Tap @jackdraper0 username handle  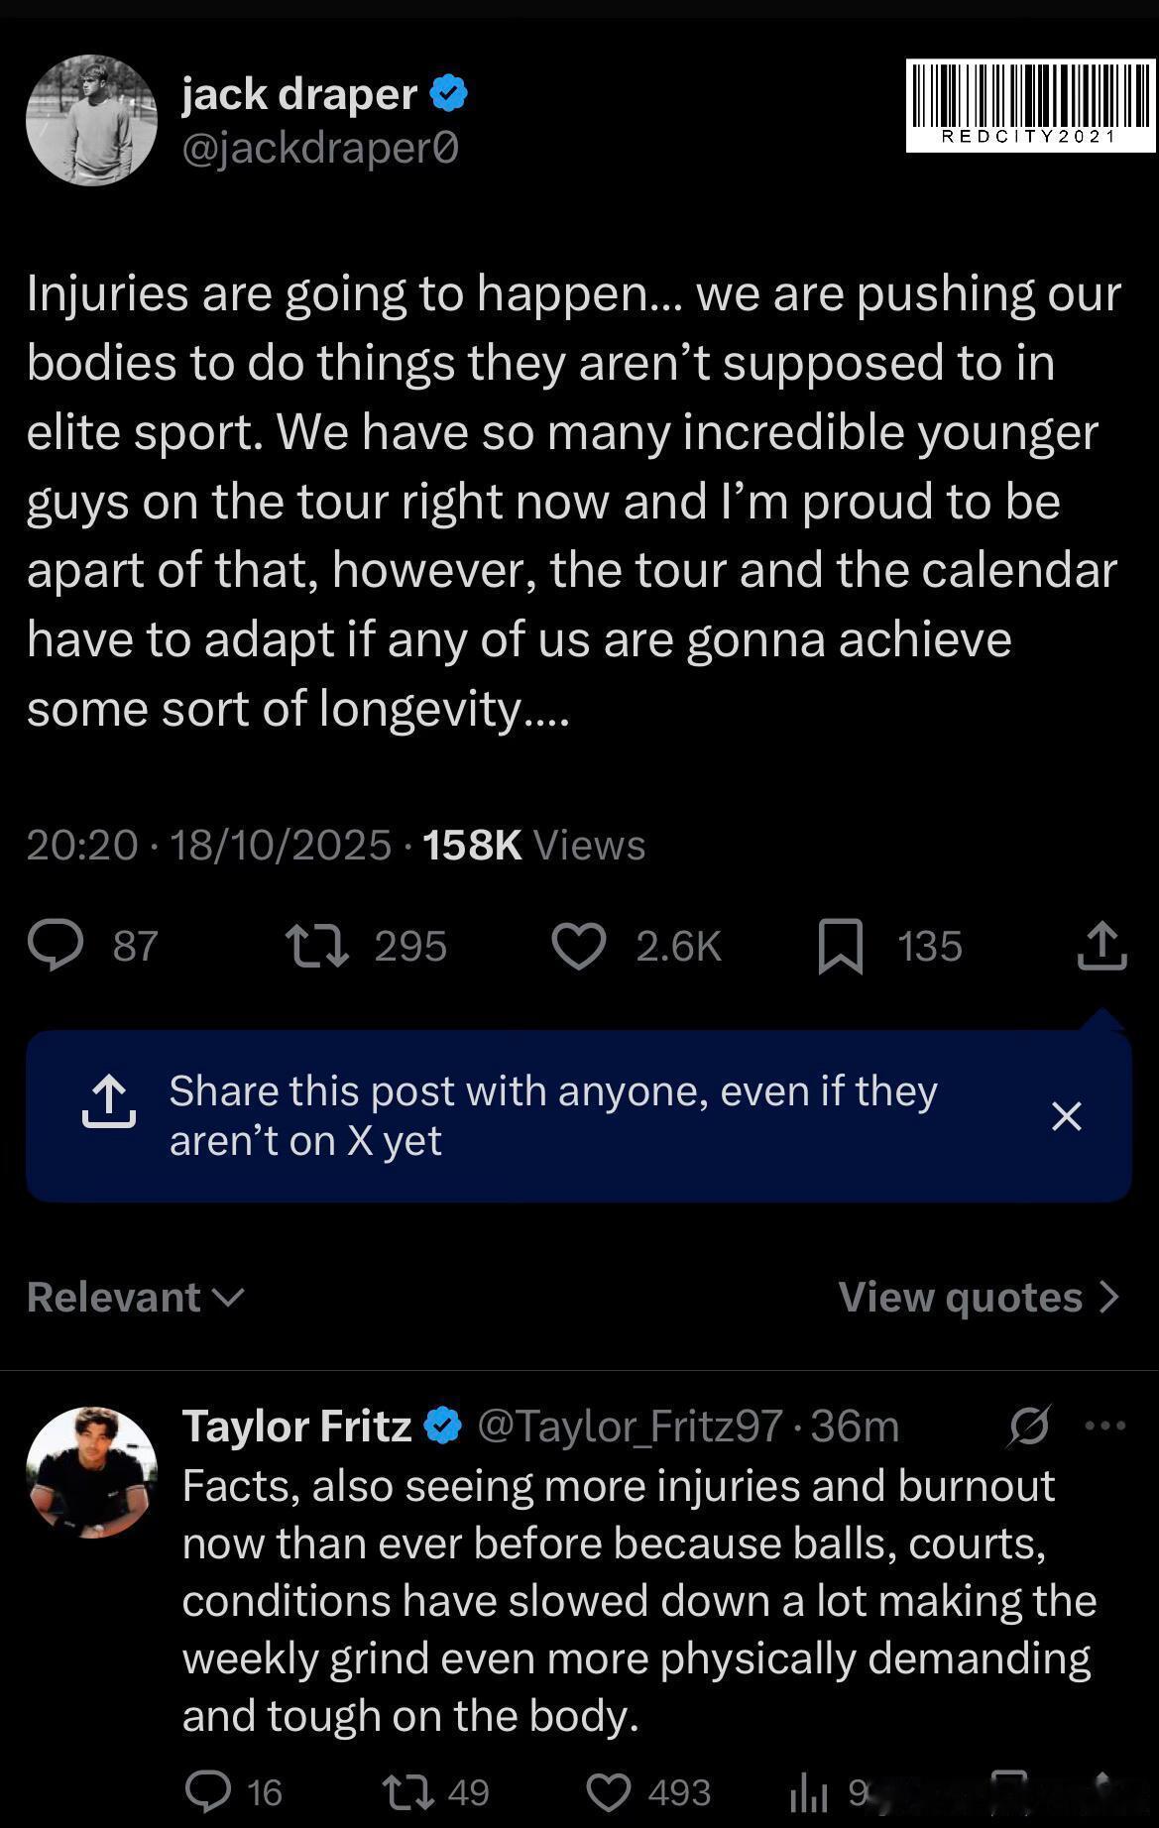320,149
